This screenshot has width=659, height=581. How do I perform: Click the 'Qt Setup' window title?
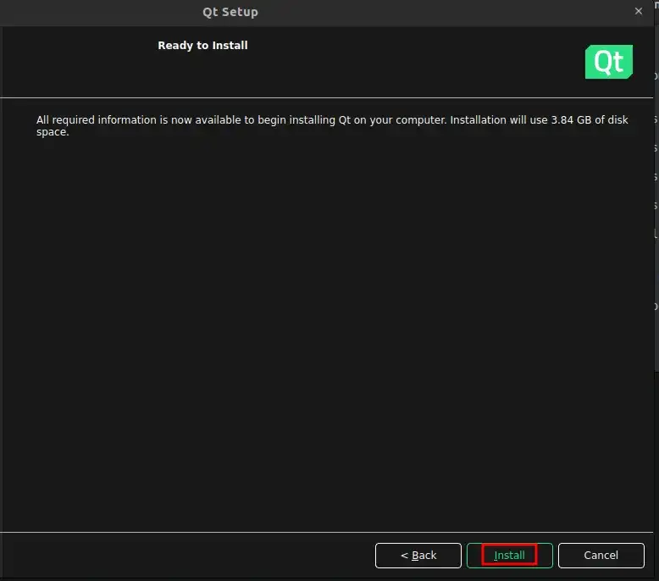coord(230,12)
